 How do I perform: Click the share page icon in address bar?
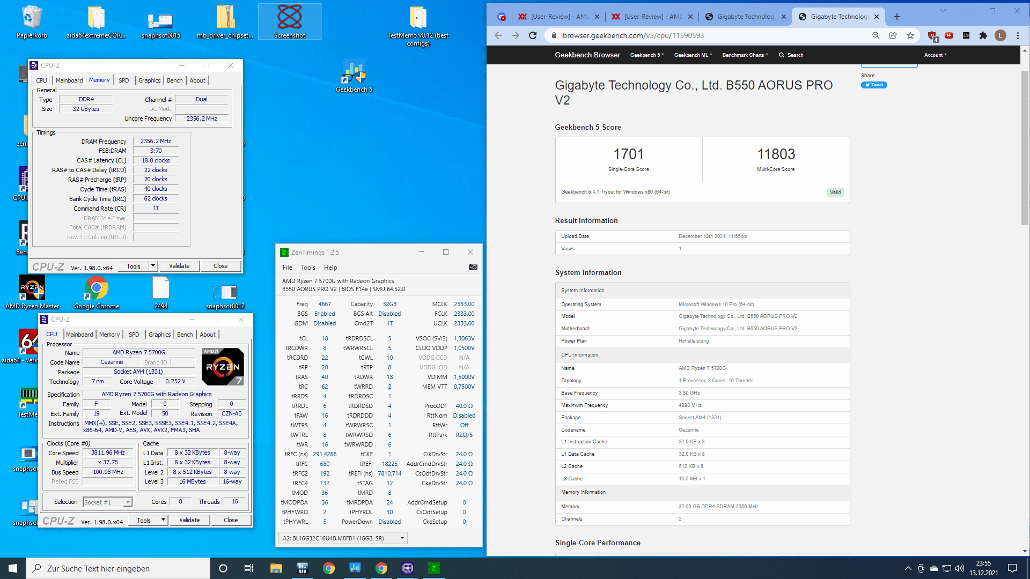[893, 35]
